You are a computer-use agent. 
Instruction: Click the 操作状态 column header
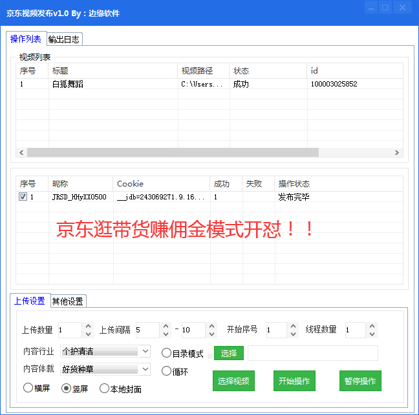pyautogui.click(x=339, y=183)
